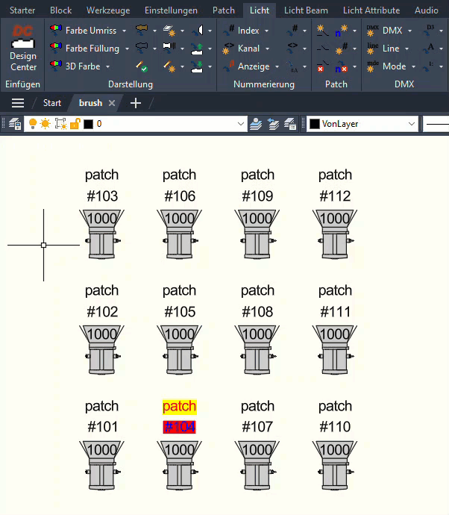Click the hash number brush icon
Viewport: 449px width, 515px height.
pos(292,30)
